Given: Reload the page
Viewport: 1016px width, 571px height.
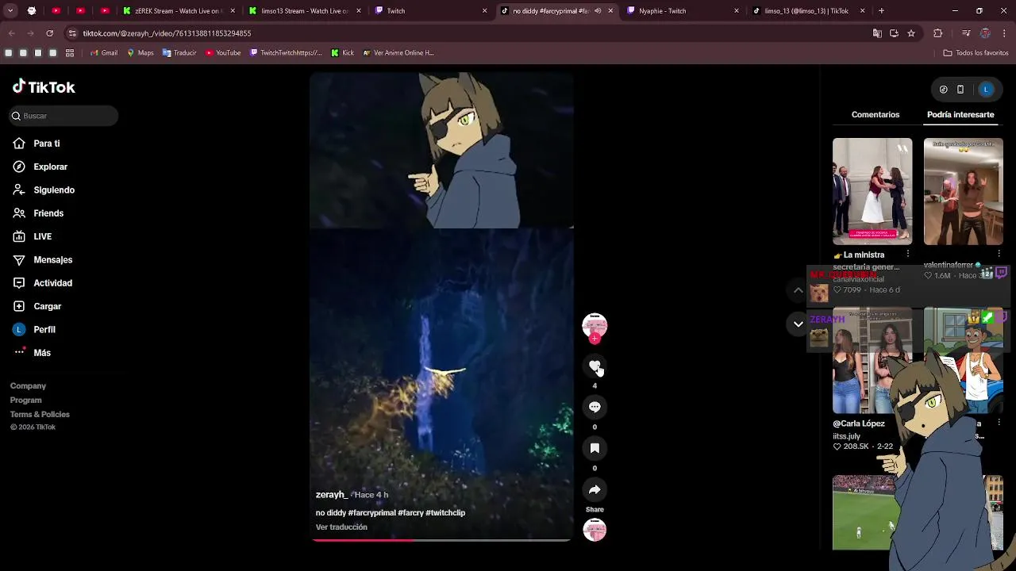Looking at the screenshot, I should (49, 33).
